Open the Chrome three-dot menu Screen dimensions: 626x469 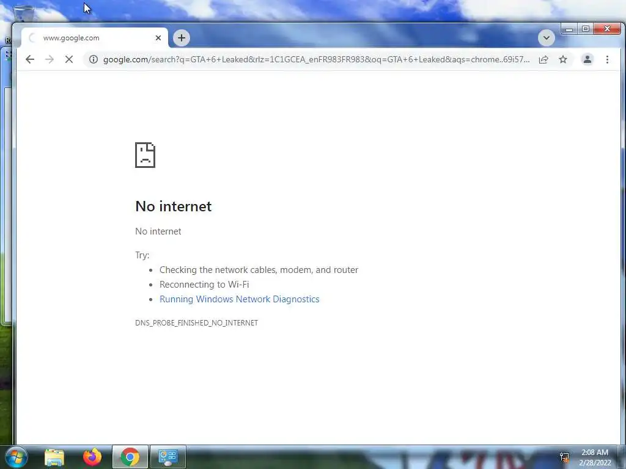pyautogui.click(x=607, y=59)
